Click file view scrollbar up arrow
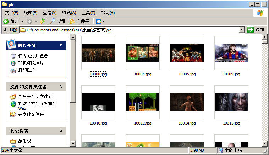Screen dimensions: 269x155 click(x=264, y=37)
